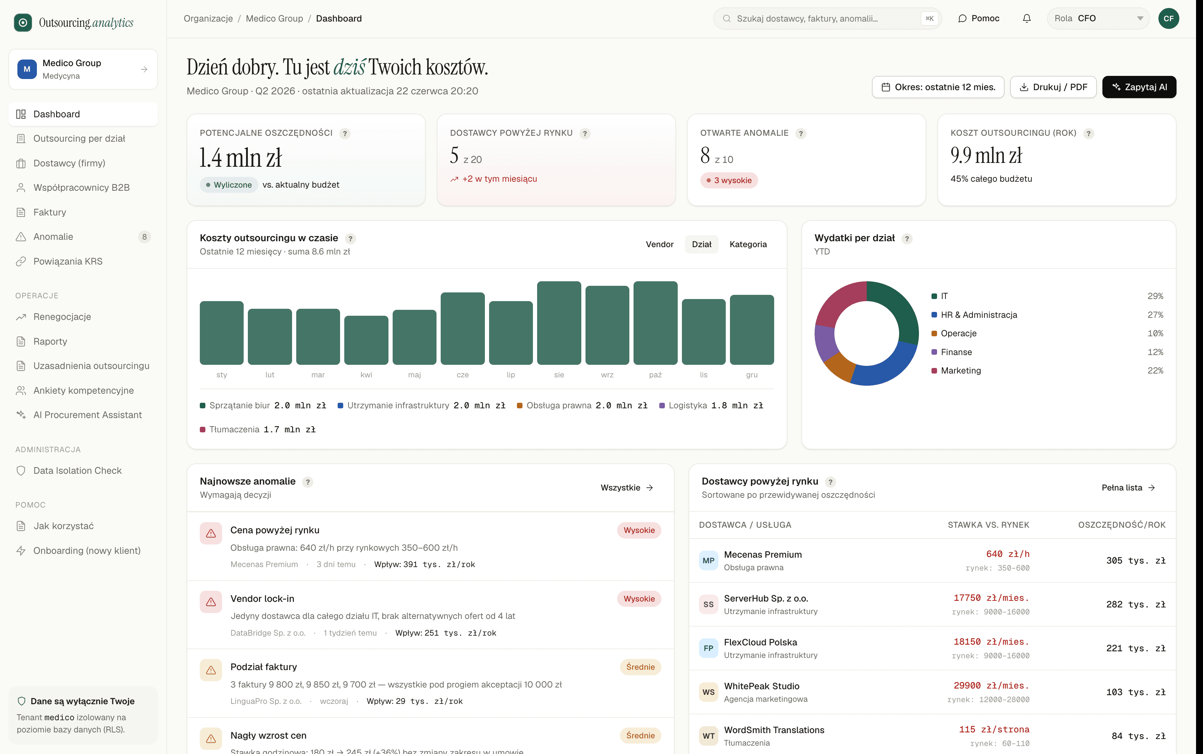
Task: Open Współpracownicy B2B page
Action: click(x=83, y=188)
